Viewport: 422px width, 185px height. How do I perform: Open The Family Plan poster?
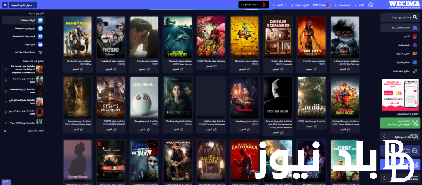click(77, 37)
